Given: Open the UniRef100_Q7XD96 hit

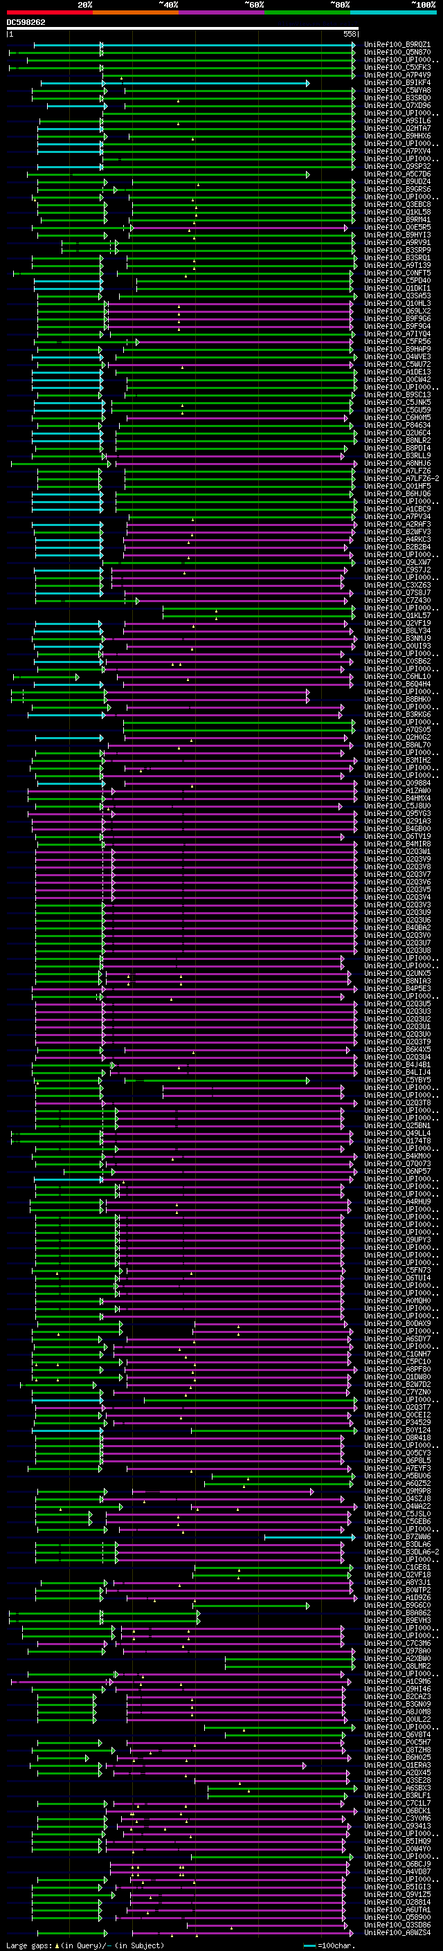Looking at the screenshot, I should tap(397, 105).
